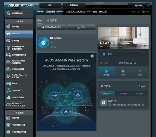Open Wireless settings icon under advanced settings
156x137 pixels.
pos(8,118)
